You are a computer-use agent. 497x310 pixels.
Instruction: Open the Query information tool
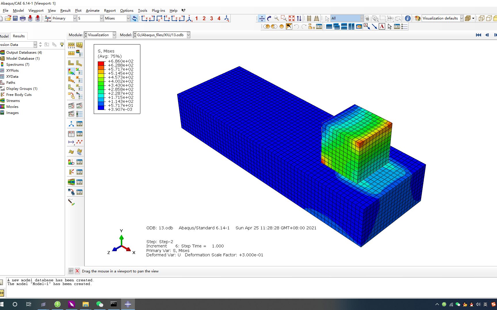pos(408,18)
